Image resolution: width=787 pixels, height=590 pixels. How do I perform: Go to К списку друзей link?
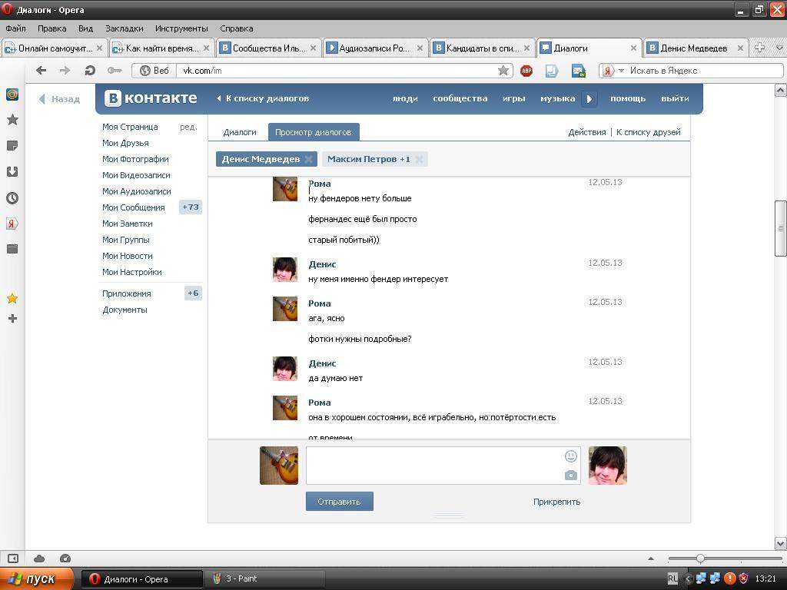coord(649,132)
